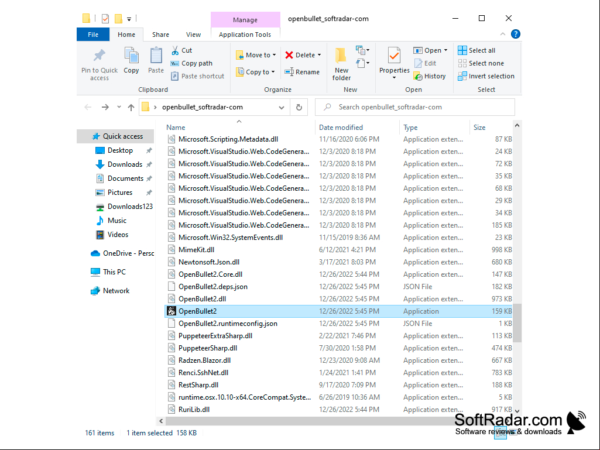Viewport: 600px width, 450px height.
Task: Click the Paste clipboard icon
Action: click(156, 56)
